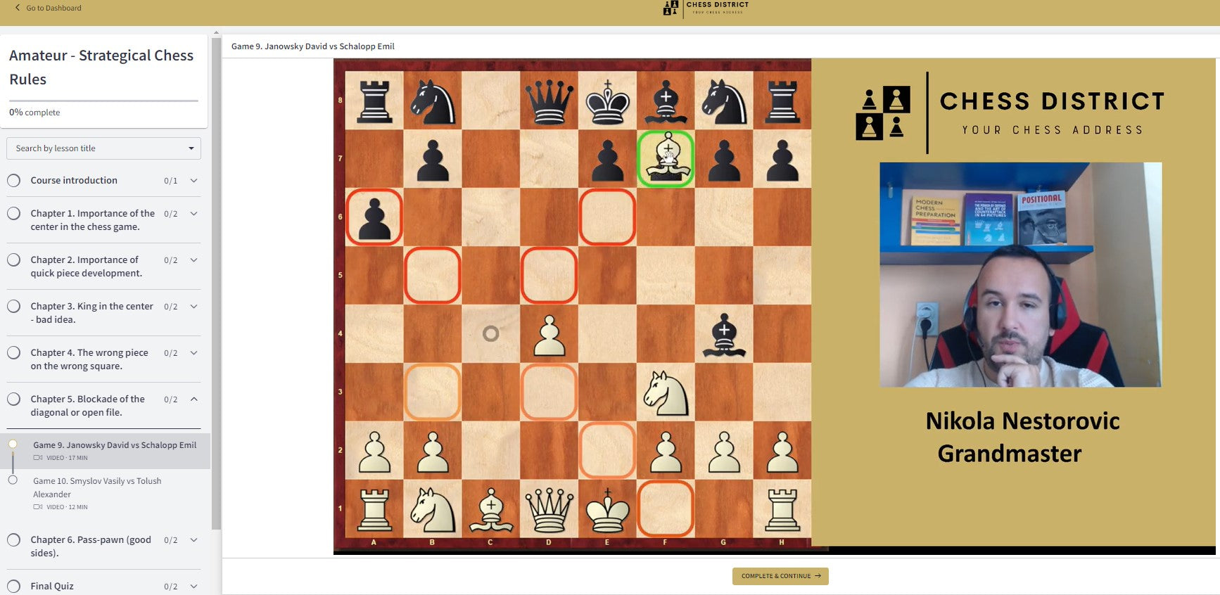Click the 0% complete course progress bar

coord(103,101)
